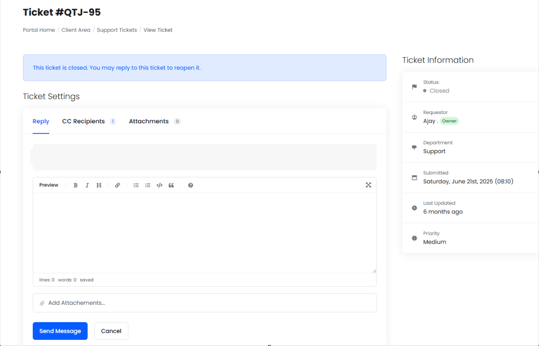Create an unordered bullet list
539x346 pixels.
coord(136,185)
